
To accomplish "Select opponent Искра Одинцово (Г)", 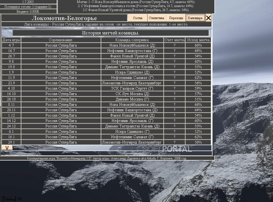I will (132, 131).
